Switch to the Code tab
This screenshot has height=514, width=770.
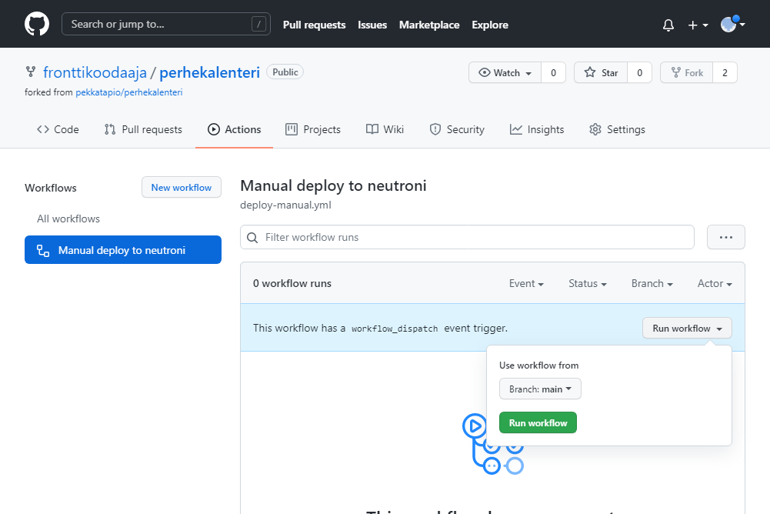tap(58, 130)
